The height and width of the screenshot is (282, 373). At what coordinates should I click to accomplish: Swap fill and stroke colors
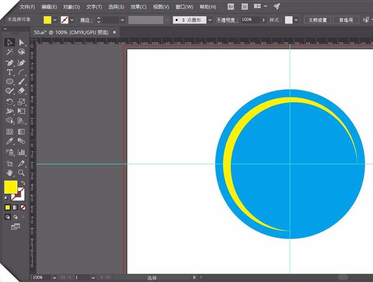click(23, 183)
